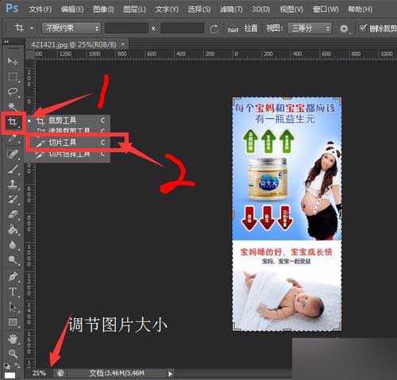Click the status bar share icon beside 25%
The height and width of the screenshot is (380, 397).
[60, 373]
